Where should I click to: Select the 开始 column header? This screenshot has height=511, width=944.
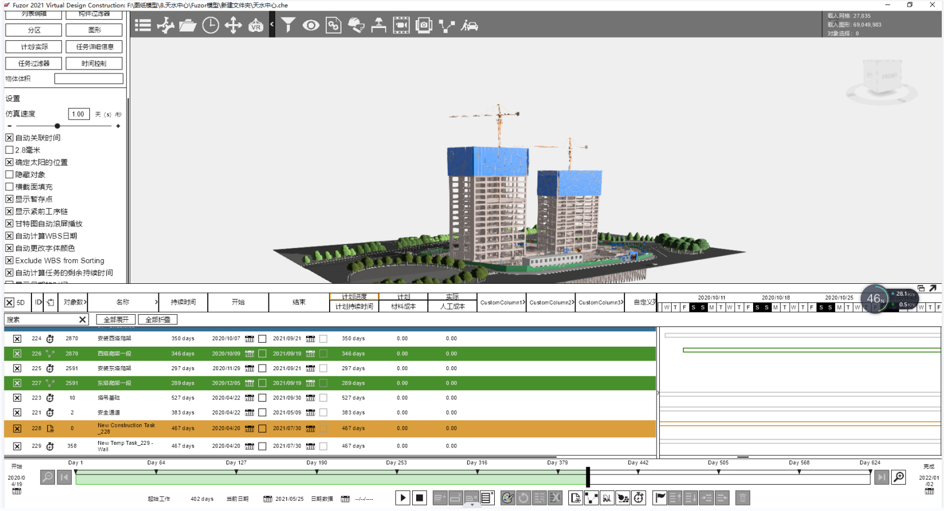click(x=238, y=302)
